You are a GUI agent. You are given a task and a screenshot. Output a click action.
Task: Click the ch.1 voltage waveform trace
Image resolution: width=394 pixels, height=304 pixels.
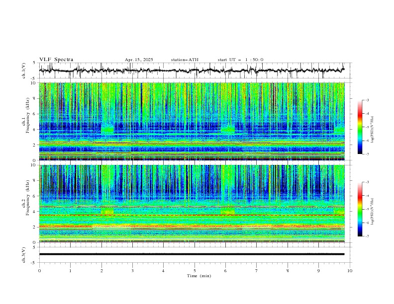(x=192, y=71)
